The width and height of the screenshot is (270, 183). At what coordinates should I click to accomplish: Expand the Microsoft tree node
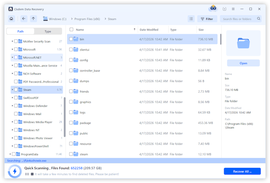(x=12, y=49)
